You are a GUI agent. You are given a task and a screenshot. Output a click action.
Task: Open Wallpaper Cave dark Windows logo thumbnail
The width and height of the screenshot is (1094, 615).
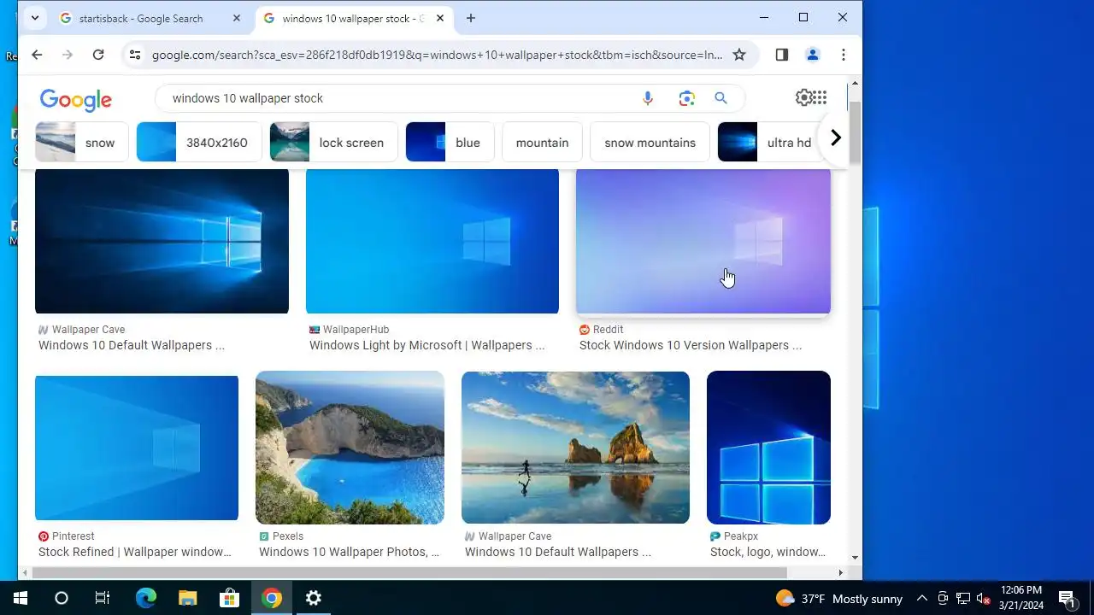tap(162, 241)
